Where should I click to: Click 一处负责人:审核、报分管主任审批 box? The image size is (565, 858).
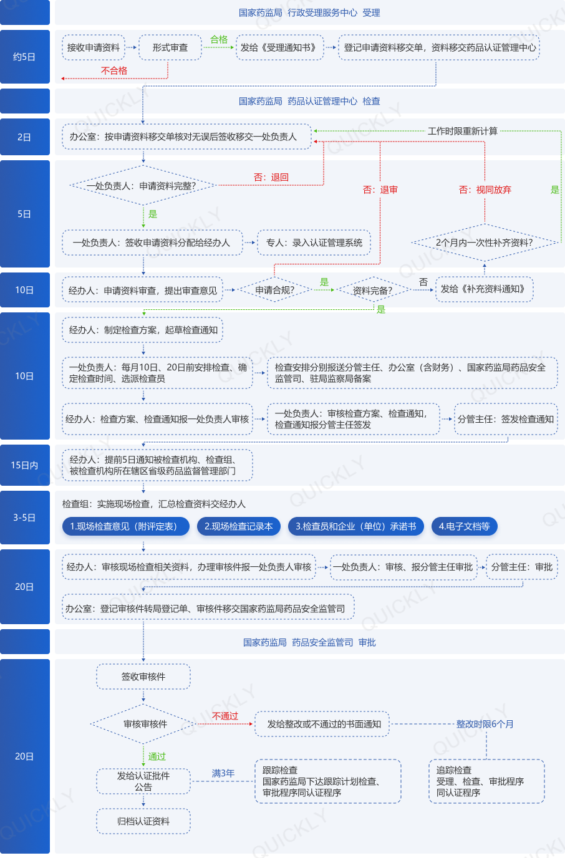click(x=403, y=567)
